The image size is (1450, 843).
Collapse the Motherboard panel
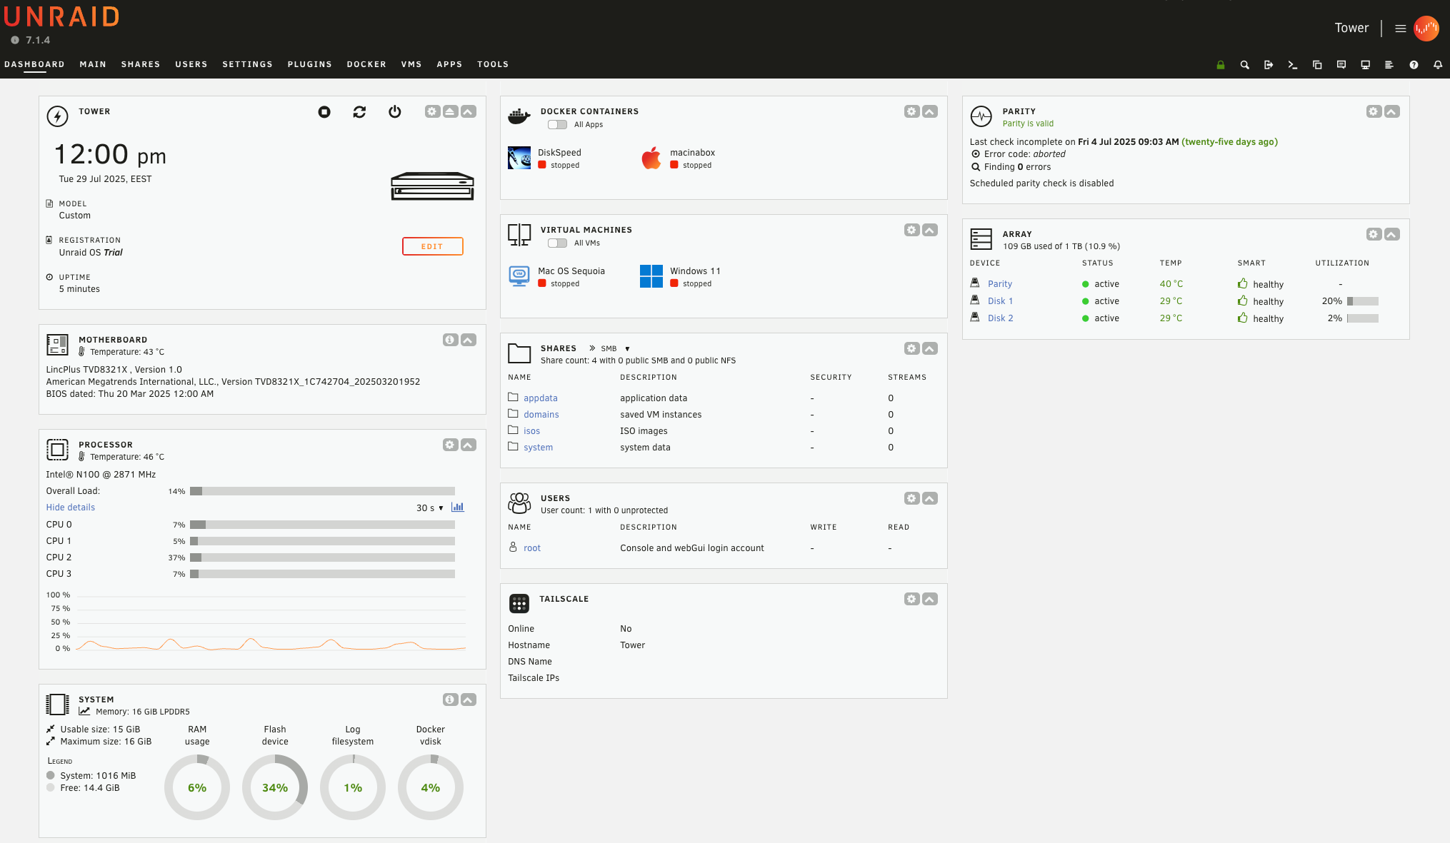pos(469,340)
